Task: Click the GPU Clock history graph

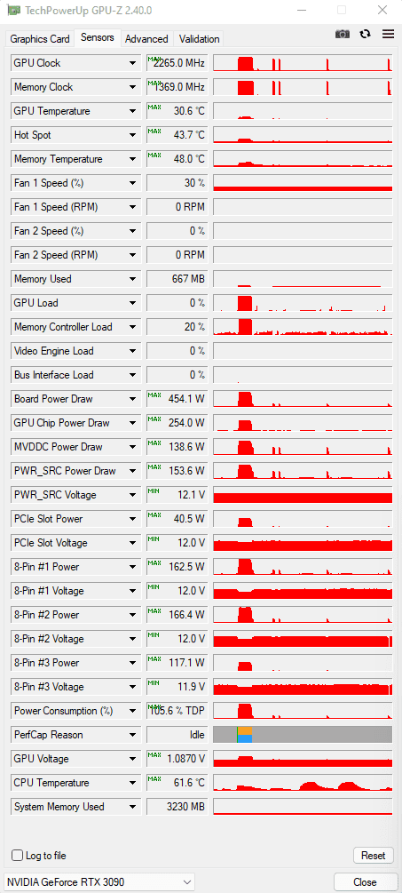Action: pyautogui.click(x=303, y=63)
